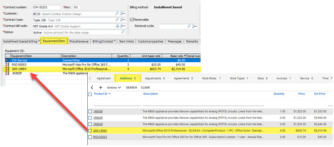
Task: Open the Work Types tab
Action: pyautogui.click(x=239, y=78)
